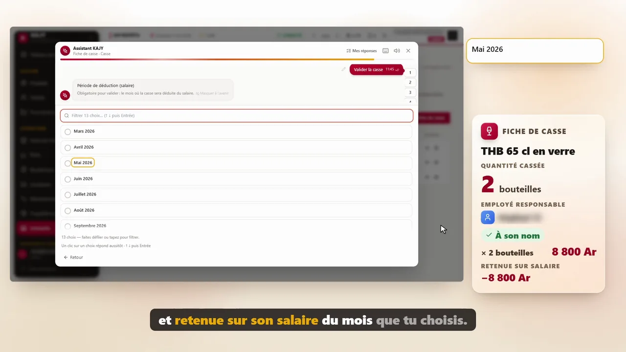626x352 pixels.
Task: Click the progress bar under the dialog header
Action: 236,59
